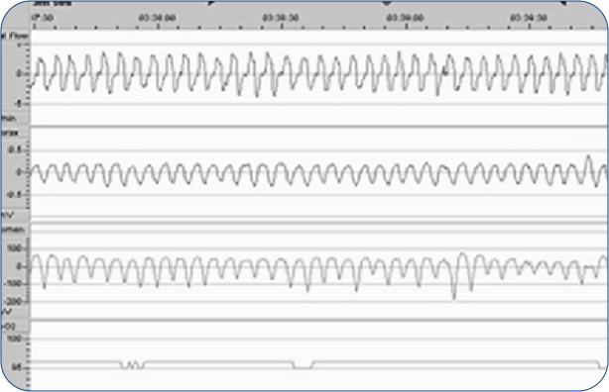Image resolution: width=609 pixels, height=392 pixels.
Task: Select the Thorax channel label
Action: tap(10, 133)
